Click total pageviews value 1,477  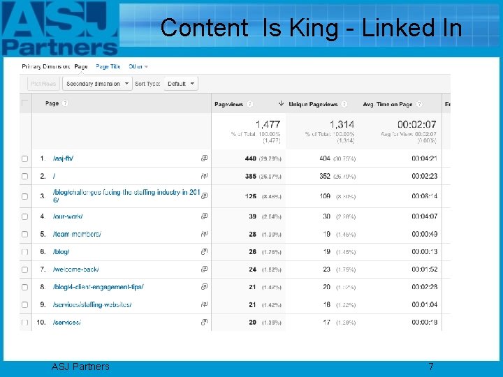click(268, 124)
